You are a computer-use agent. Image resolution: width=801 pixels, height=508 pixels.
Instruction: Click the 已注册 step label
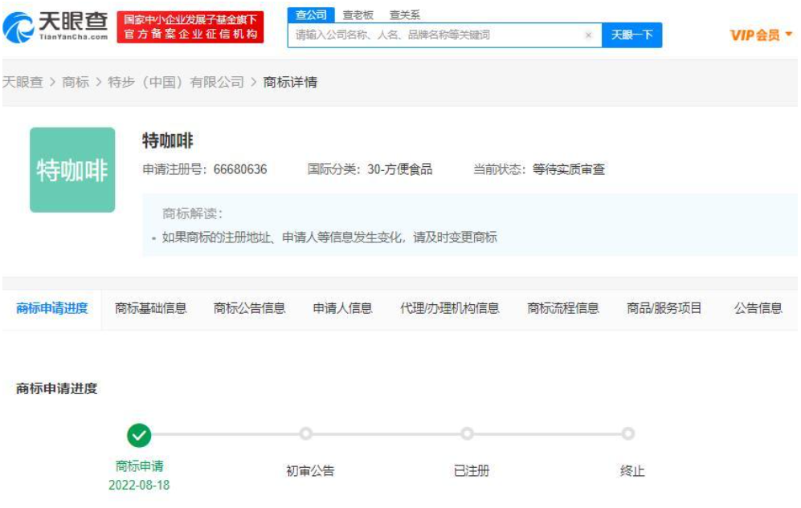click(x=472, y=471)
